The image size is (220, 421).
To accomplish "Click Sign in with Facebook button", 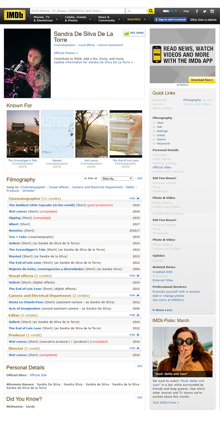I will point(170,19).
